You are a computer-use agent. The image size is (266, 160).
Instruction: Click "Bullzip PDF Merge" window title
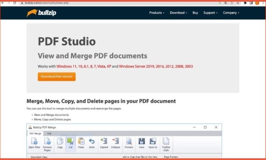coord(45,127)
